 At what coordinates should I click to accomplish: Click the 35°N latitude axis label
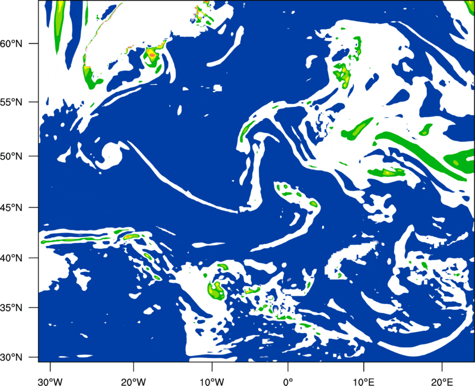[x=11, y=308]
